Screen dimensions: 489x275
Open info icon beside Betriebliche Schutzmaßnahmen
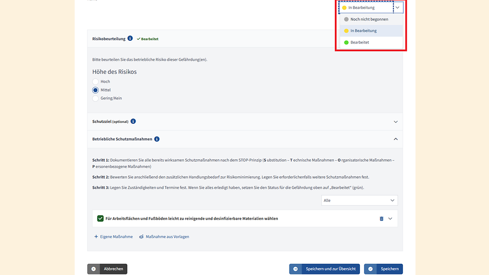pyautogui.click(x=157, y=139)
